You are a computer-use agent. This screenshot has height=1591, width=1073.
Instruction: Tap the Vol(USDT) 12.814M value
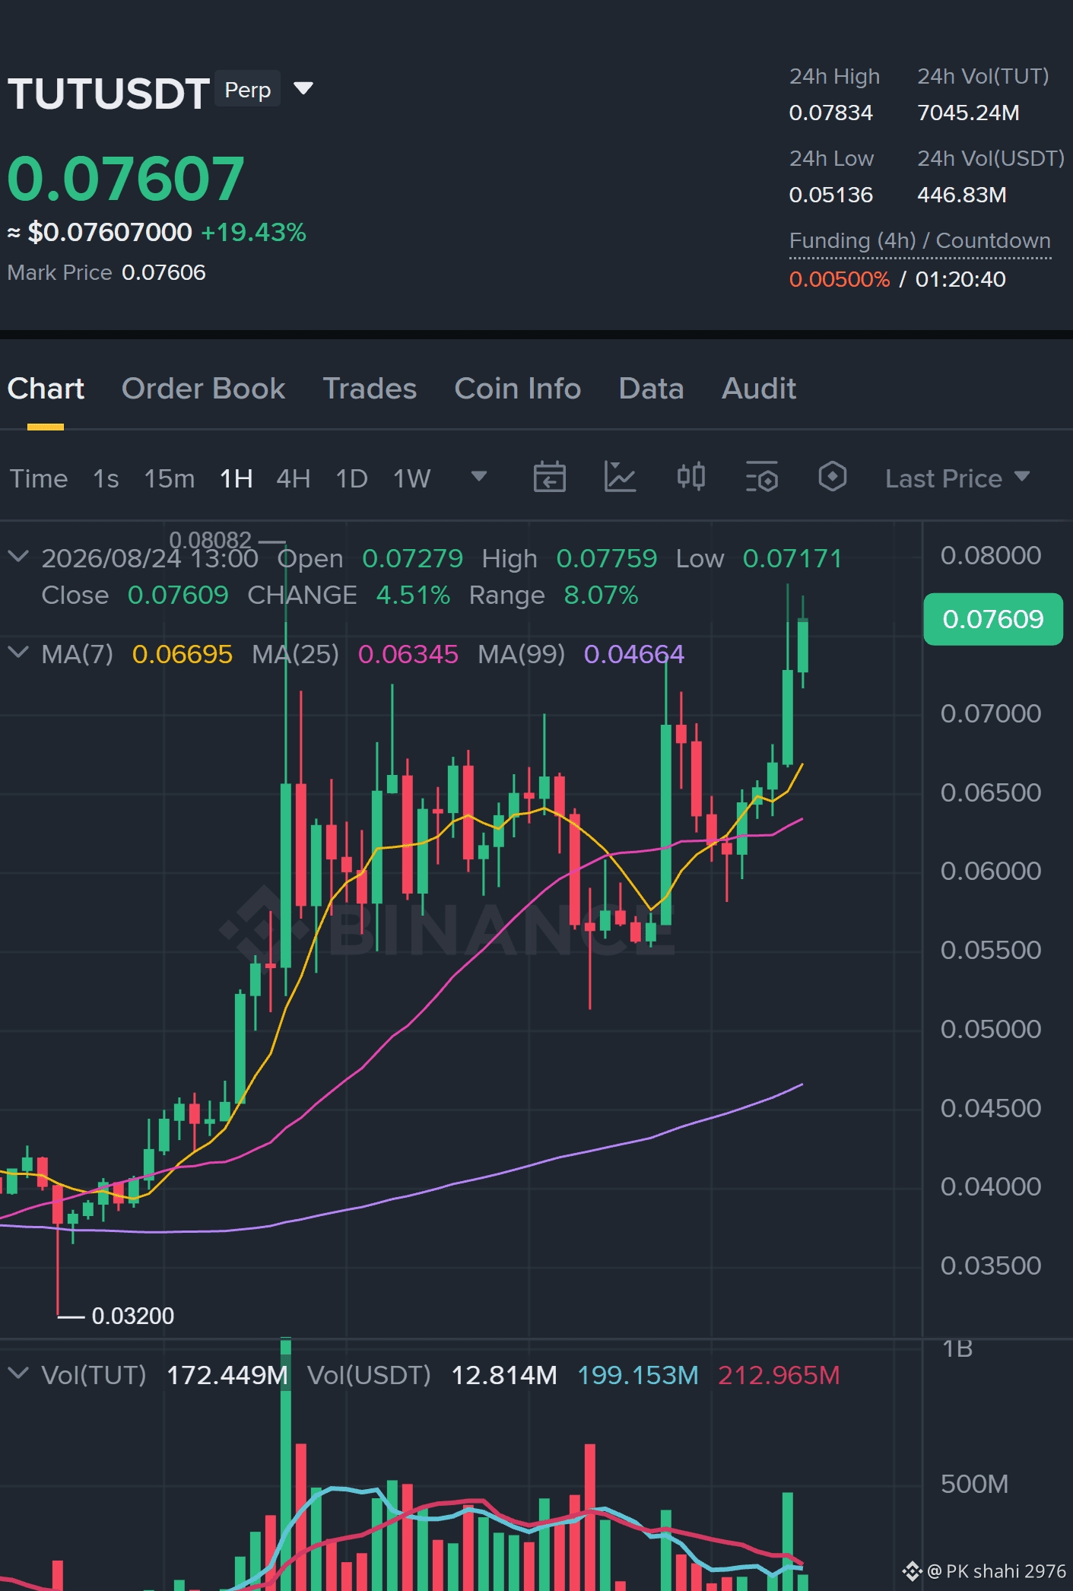coord(504,1375)
